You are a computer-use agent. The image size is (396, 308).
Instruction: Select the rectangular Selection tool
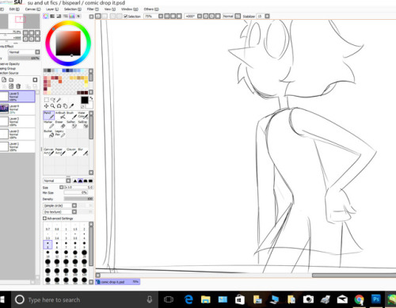(47, 100)
